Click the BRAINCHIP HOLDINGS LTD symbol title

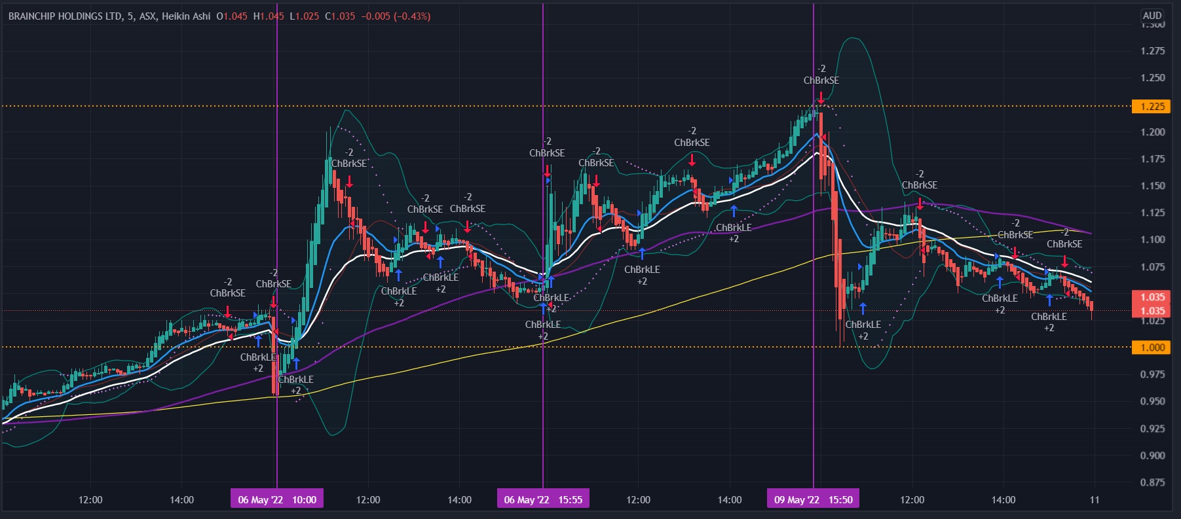point(65,16)
